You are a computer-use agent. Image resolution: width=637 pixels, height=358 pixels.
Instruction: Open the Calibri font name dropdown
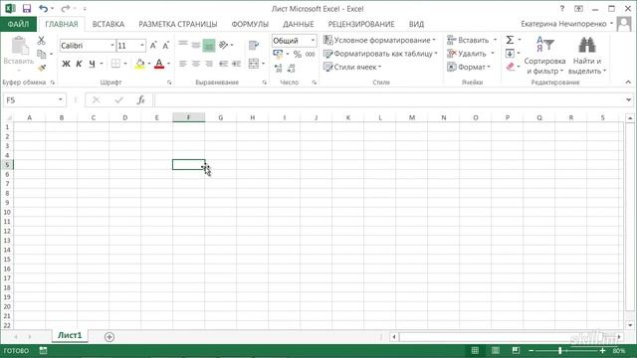112,46
